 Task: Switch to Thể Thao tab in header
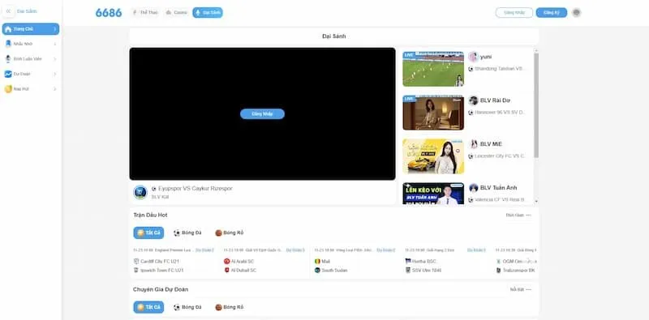coord(145,12)
